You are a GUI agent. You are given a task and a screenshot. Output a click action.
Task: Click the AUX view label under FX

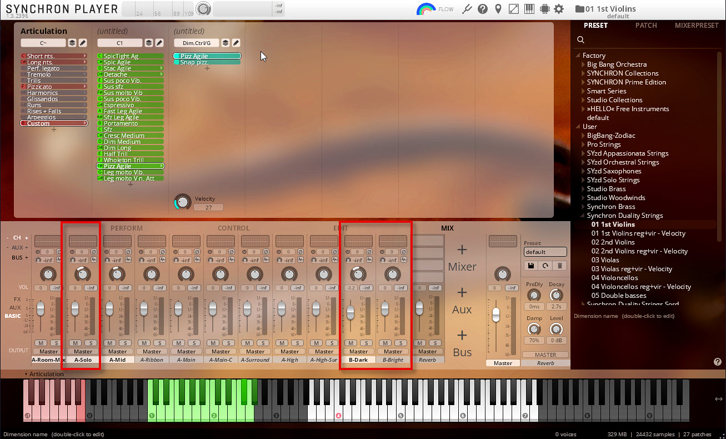point(15,307)
